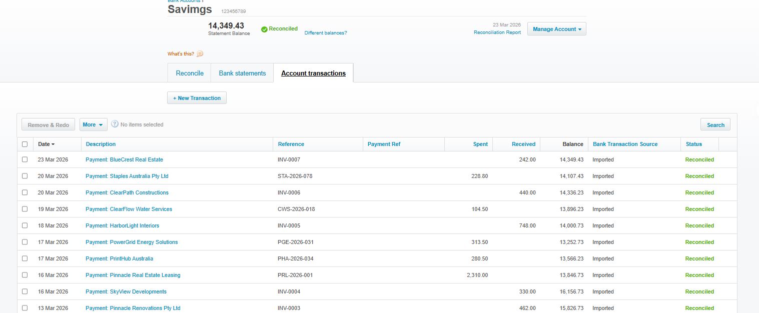Expand the More dropdown menu
This screenshot has width=759, height=313.
point(93,124)
